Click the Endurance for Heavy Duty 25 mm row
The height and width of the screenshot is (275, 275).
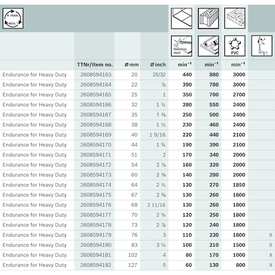pos(137,95)
